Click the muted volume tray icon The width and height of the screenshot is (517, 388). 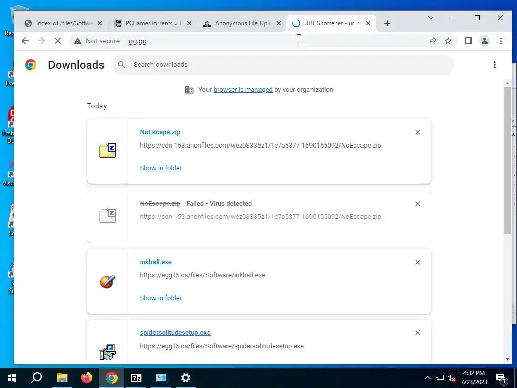(x=452, y=378)
